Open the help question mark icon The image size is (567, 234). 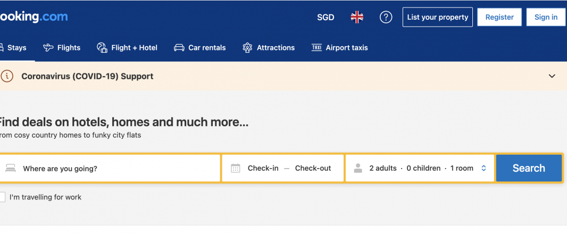pos(386,17)
